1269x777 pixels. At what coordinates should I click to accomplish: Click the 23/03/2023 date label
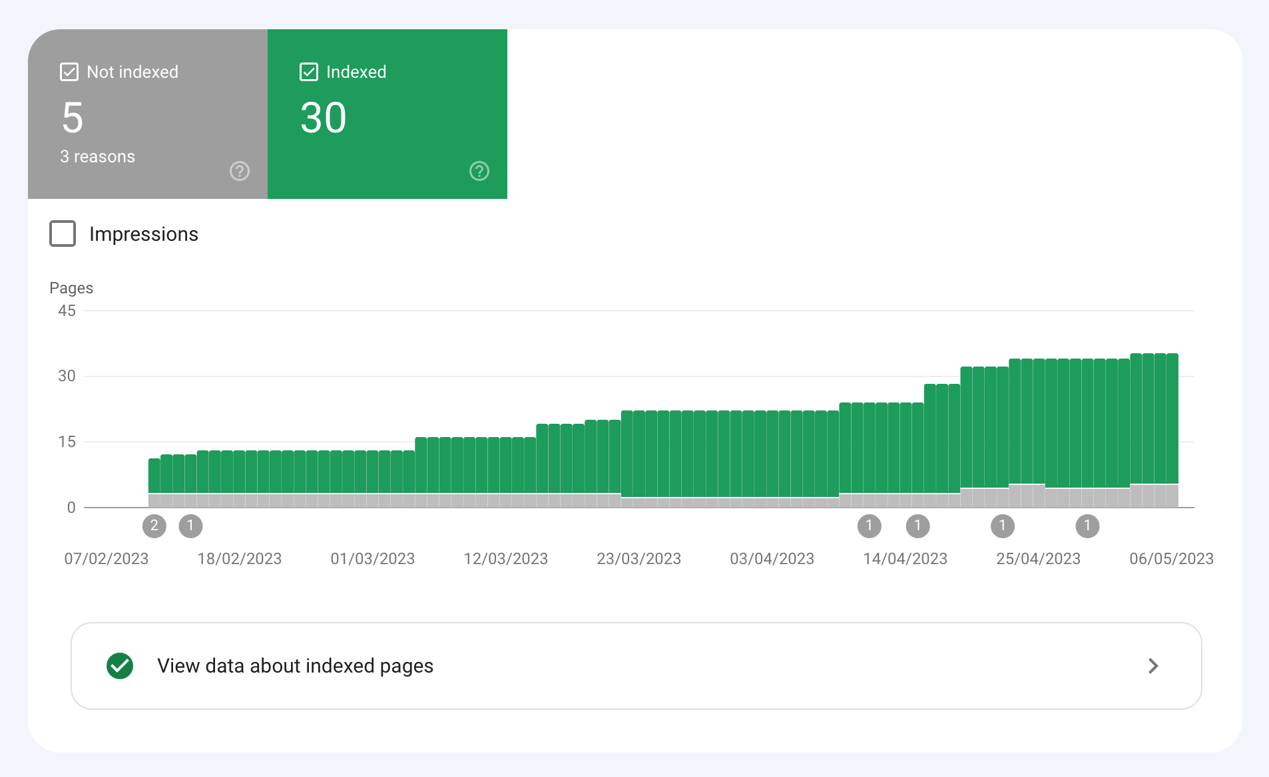pyautogui.click(x=639, y=559)
